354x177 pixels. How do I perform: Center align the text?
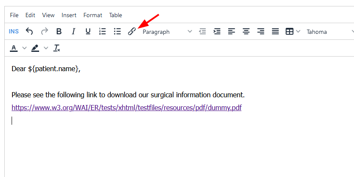pos(246,31)
